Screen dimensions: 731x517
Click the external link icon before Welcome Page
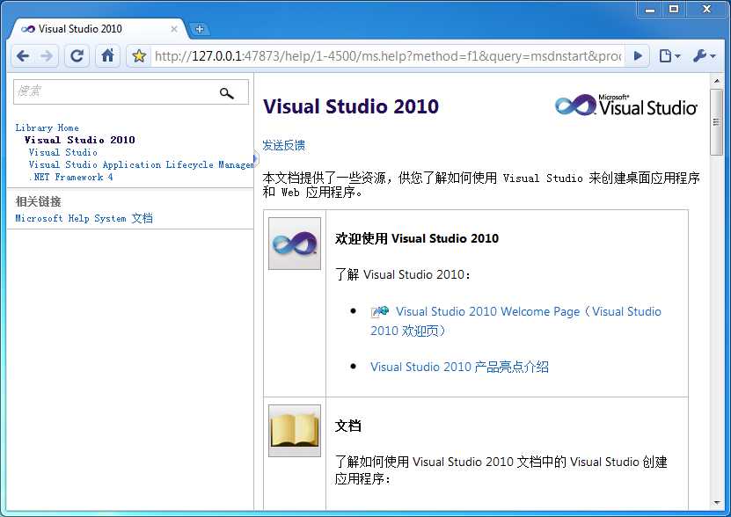[379, 311]
